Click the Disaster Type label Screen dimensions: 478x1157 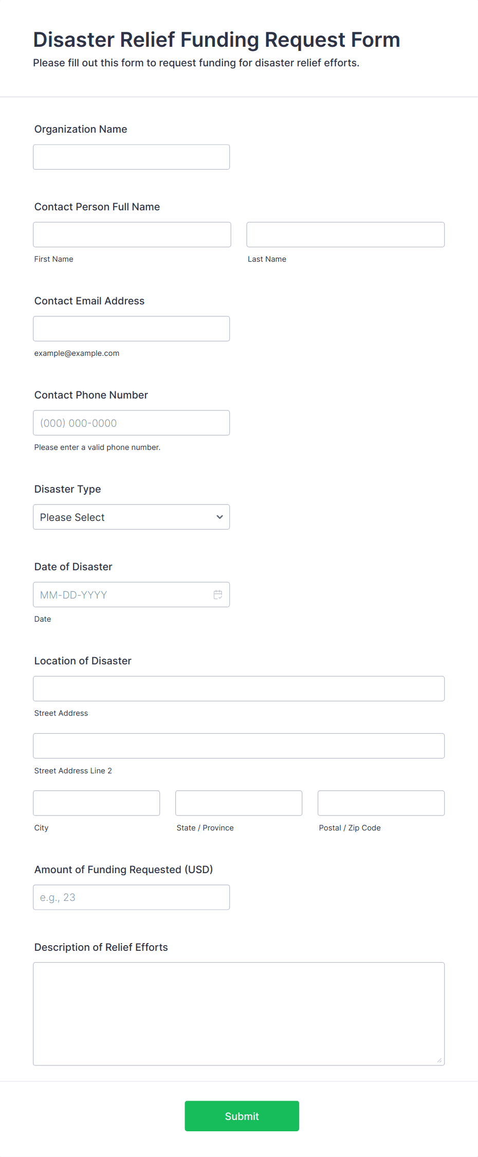(68, 489)
